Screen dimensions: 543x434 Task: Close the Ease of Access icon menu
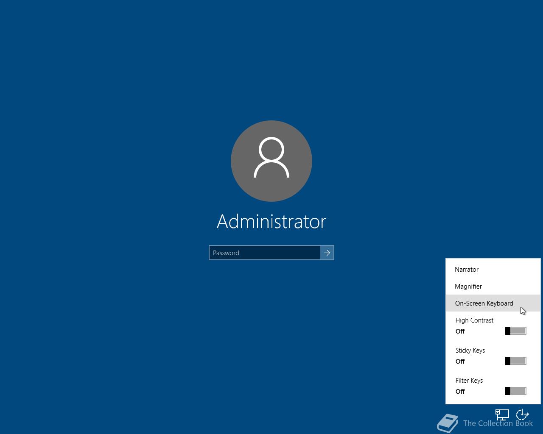pos(522,415)
